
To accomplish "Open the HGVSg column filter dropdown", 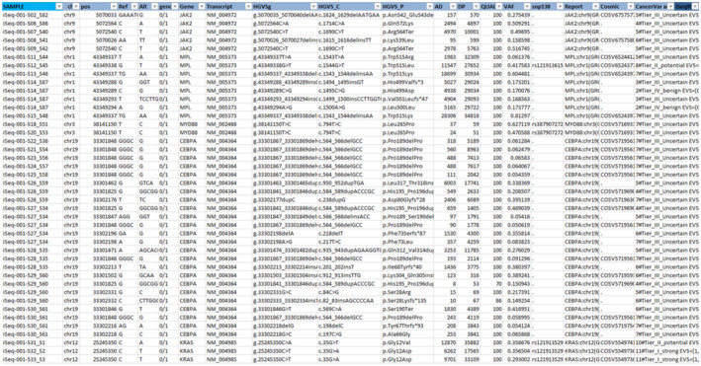I will 313,7.
